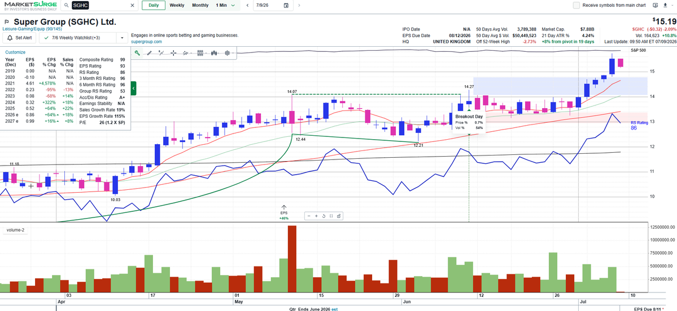Viewport: 677px width, 311px height.
Task: Click the pop-out window icon
Action: click(x=655, y=5)
